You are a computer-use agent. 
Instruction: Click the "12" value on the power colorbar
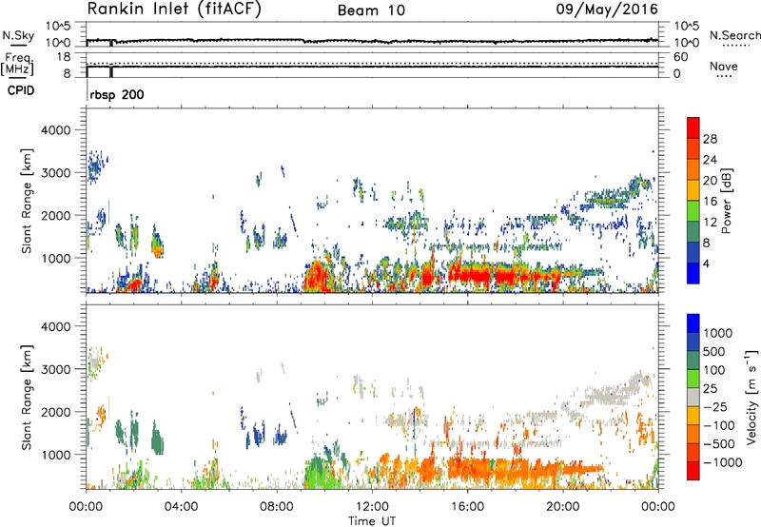tap(710, 223)
